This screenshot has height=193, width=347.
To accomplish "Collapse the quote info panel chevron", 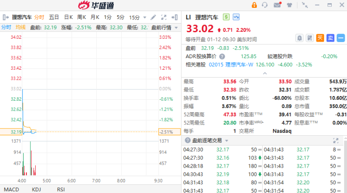I will [265, 72].
